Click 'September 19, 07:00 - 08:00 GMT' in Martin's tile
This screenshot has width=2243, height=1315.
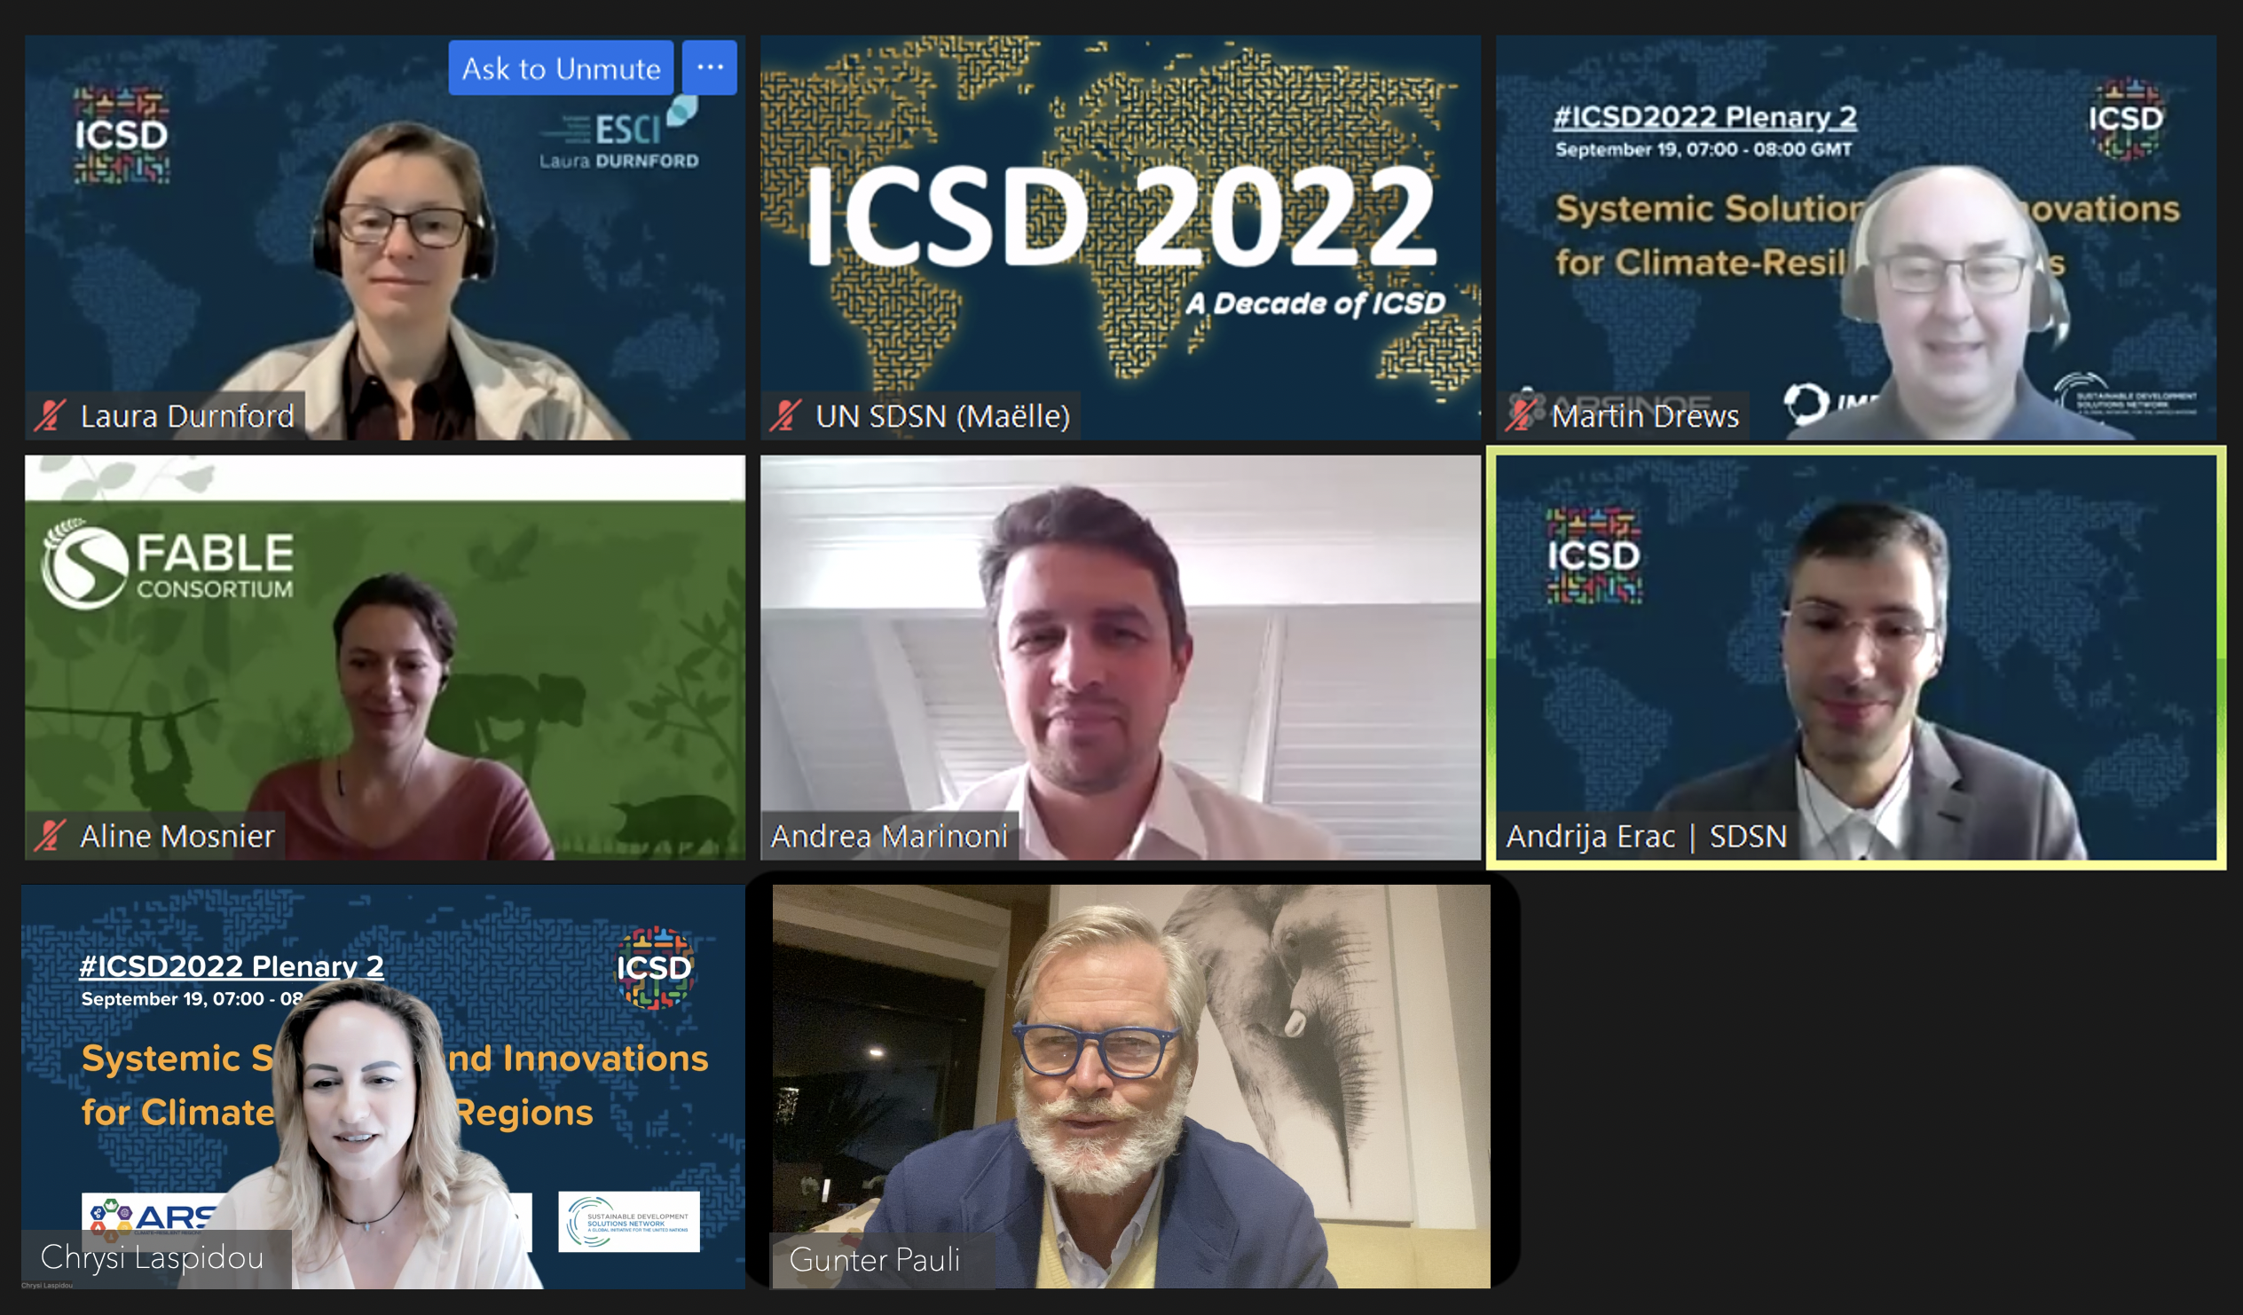tap(1704, 150)
